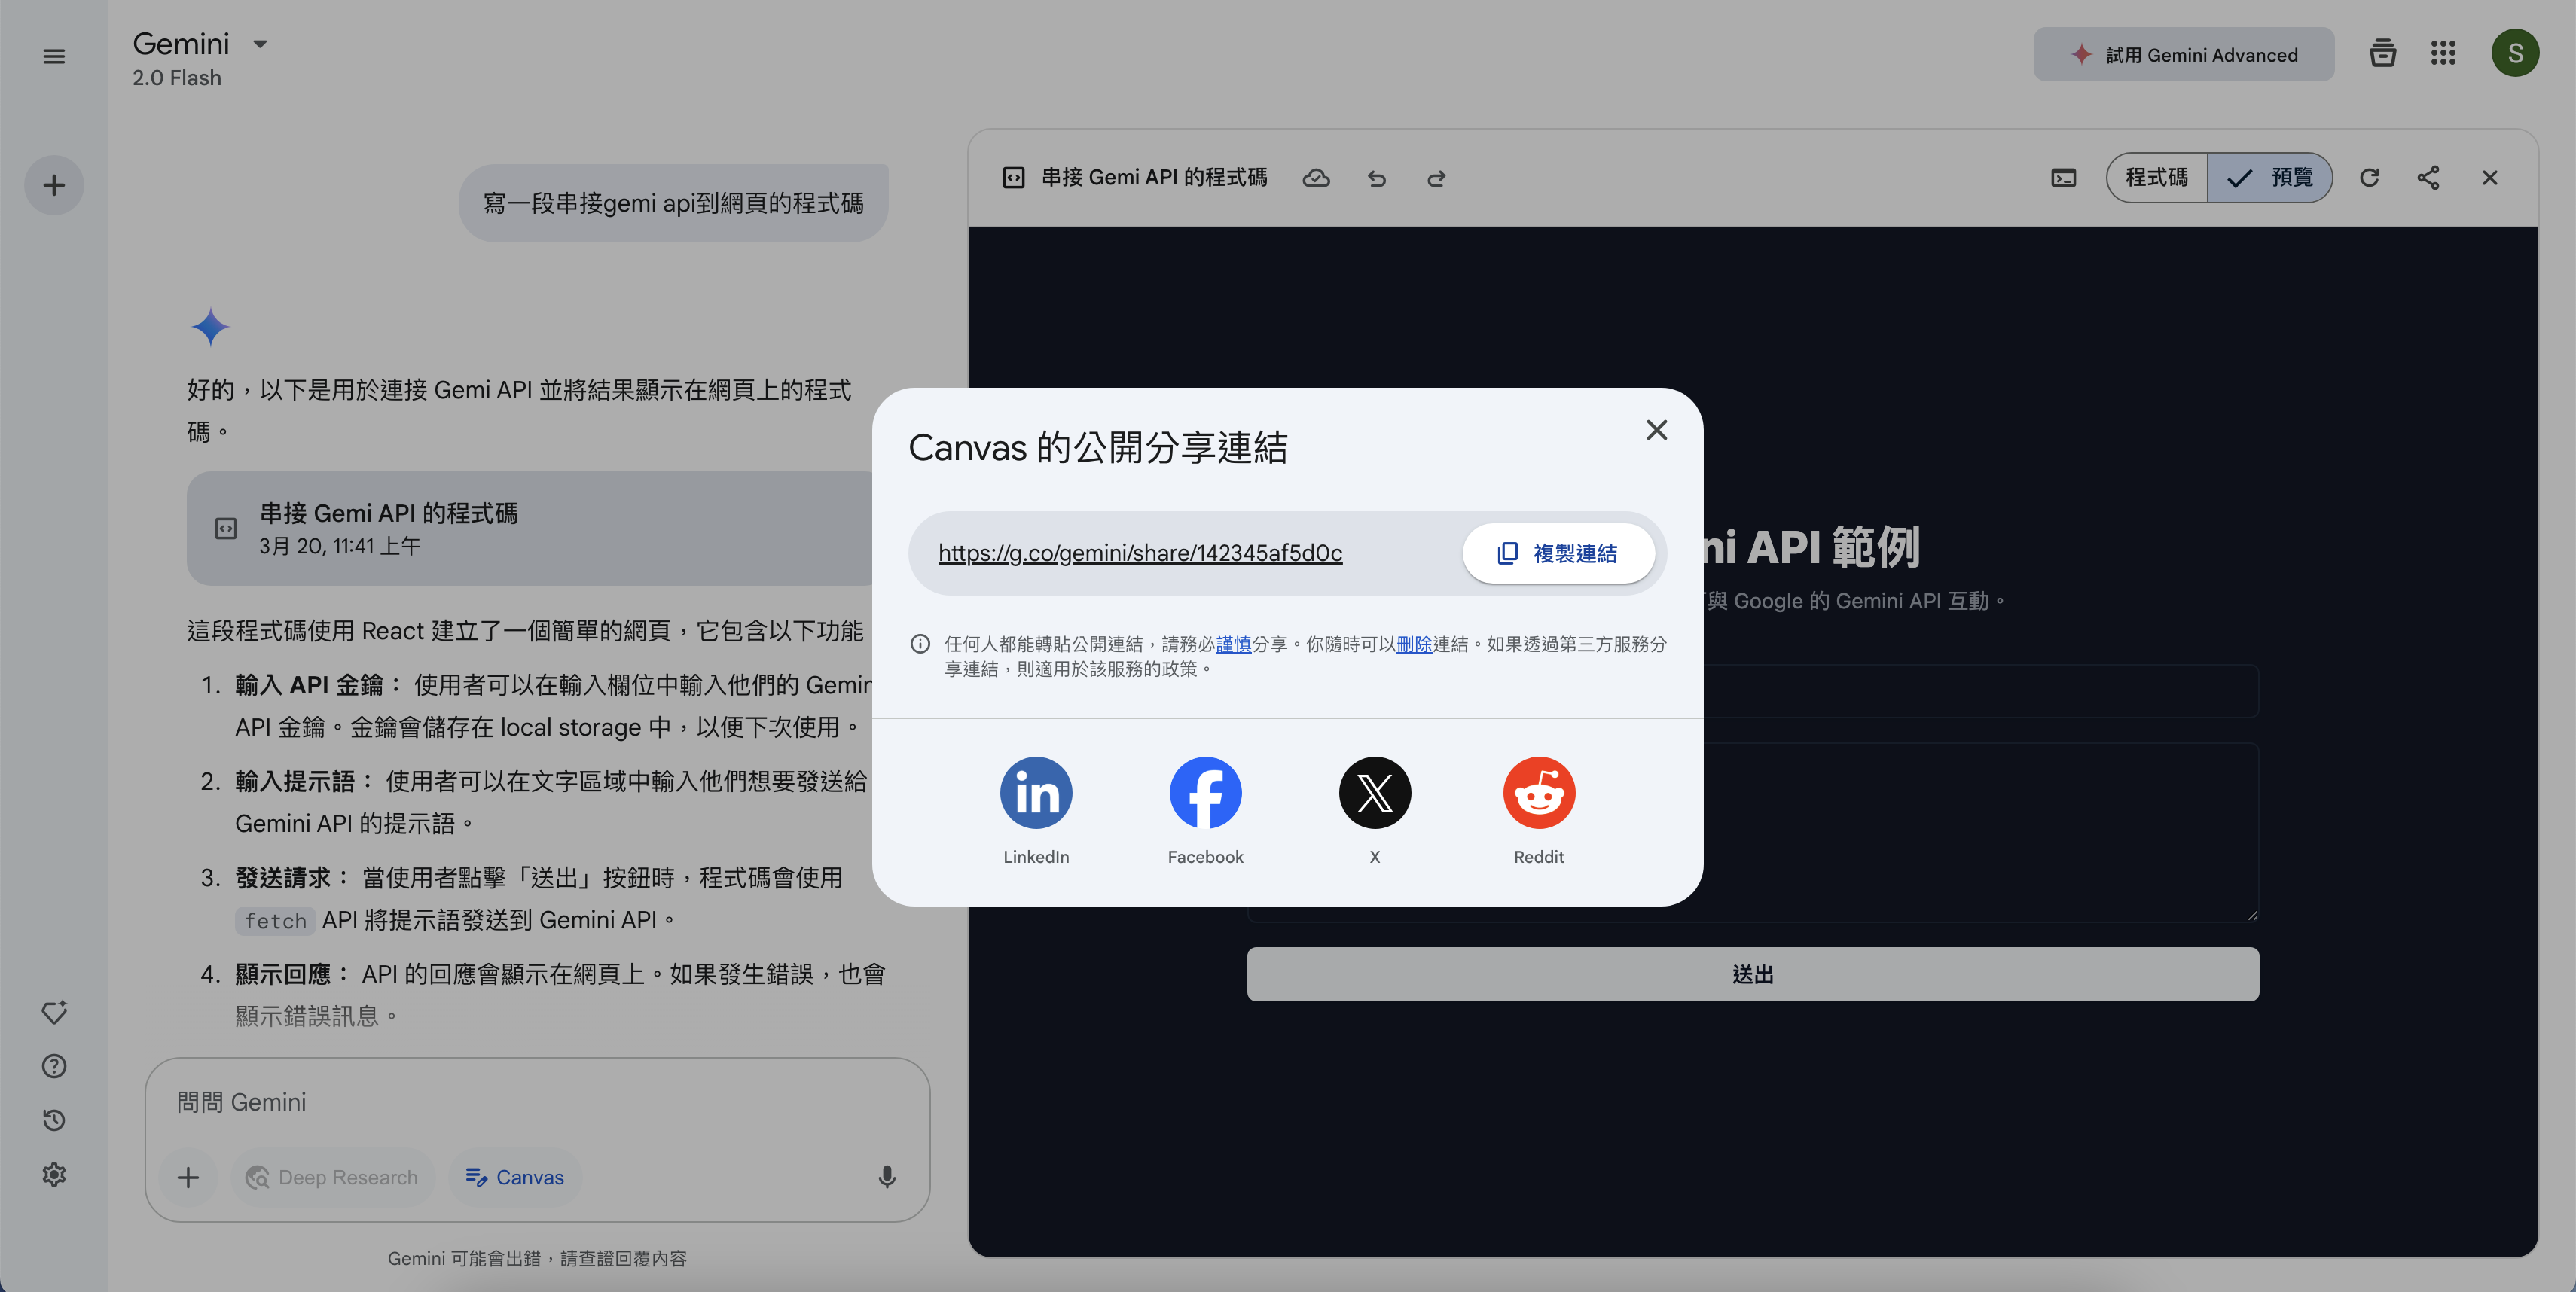The image size is (2576, 1292).
Task: Expand the Gemini model dropdown
Action: pyautogui.click(x=260, y=44)
